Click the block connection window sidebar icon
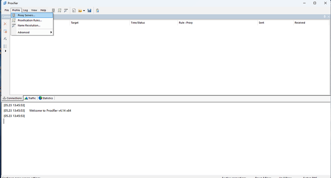331x178 pixels. point(5,31)
